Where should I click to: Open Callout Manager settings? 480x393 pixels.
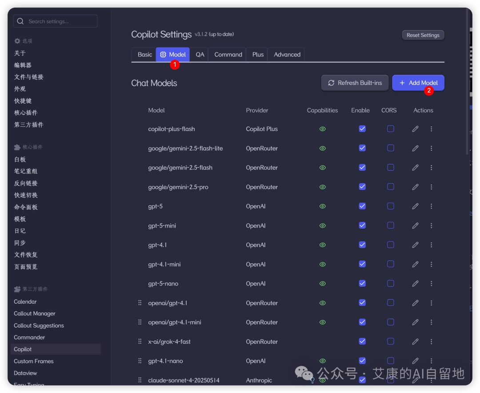click(35, 313)
